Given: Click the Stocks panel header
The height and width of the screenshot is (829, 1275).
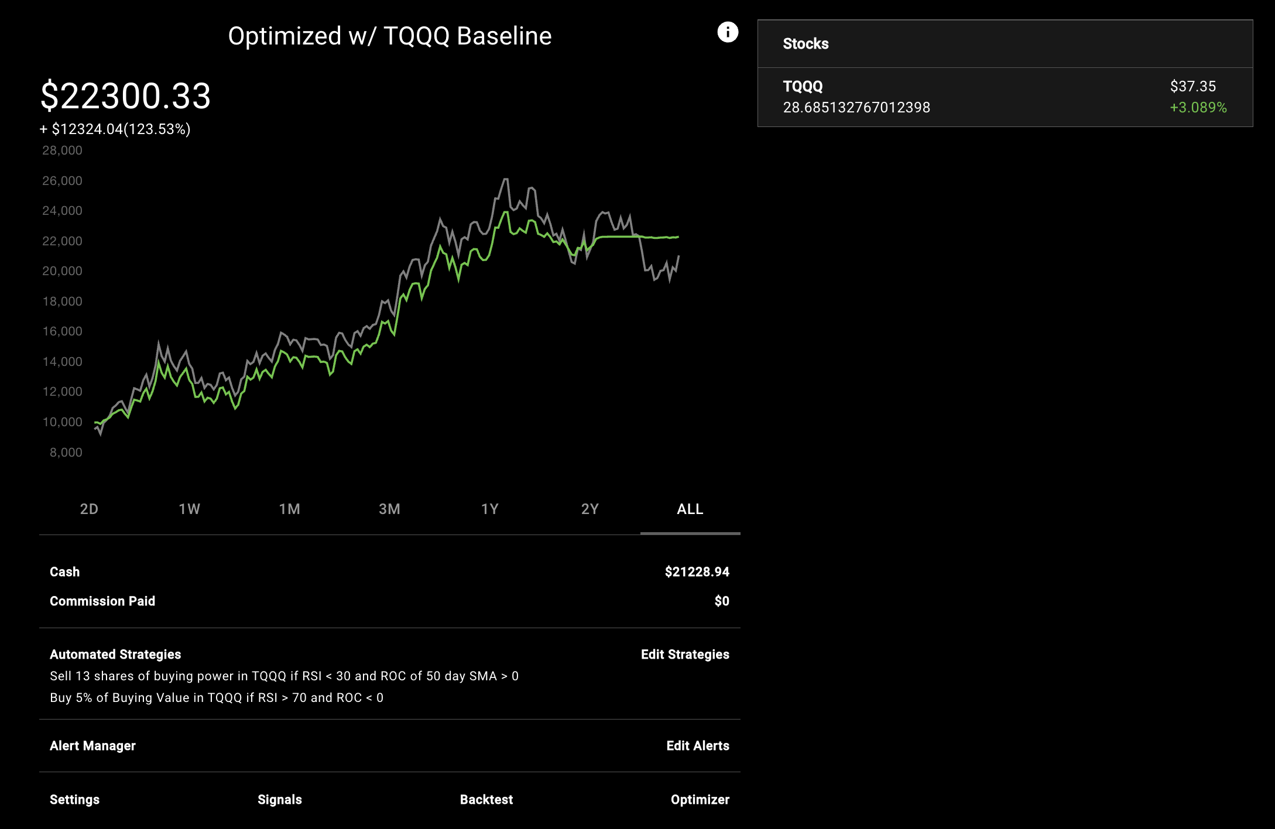Looking at the screenshot, I should (x=1005, y=44).
